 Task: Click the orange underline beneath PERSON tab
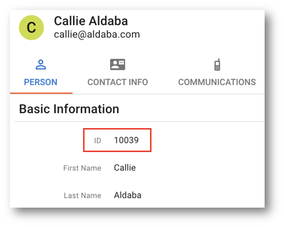click(41, 93)
